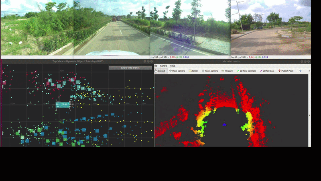The width and height of the screenshot is (321, 181).
Task: Click the blue robot marker in RViz
Action: [224, 124]
